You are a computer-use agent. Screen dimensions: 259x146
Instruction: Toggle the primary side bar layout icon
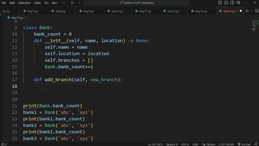pyautogui.click(x=220, y=3)
